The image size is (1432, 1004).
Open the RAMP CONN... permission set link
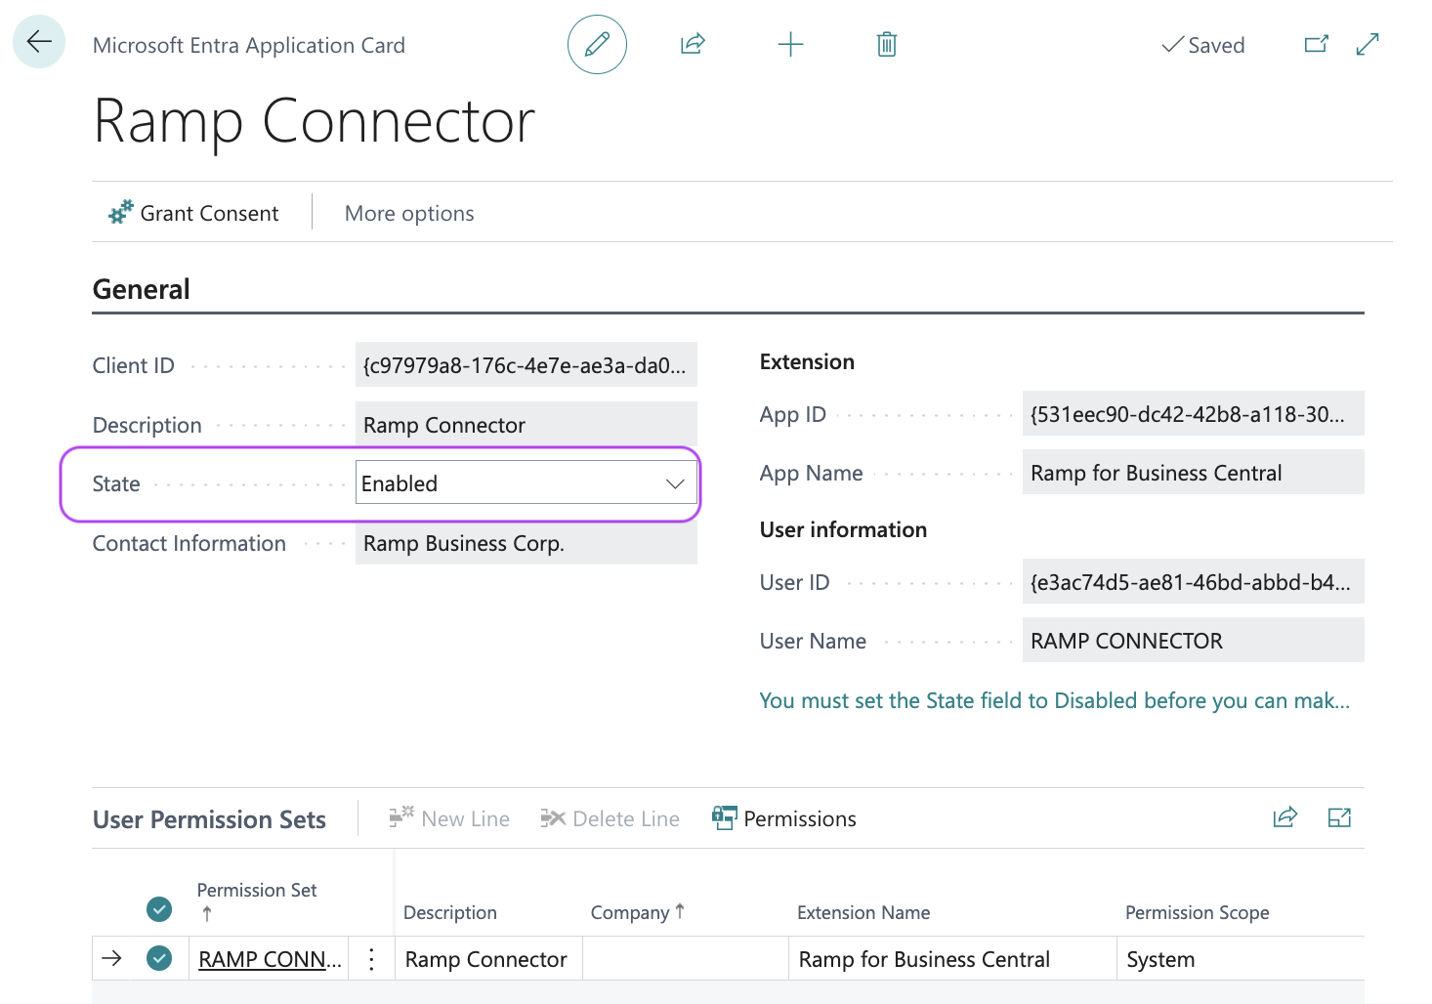pyautogui.click(x=271, y=959)
